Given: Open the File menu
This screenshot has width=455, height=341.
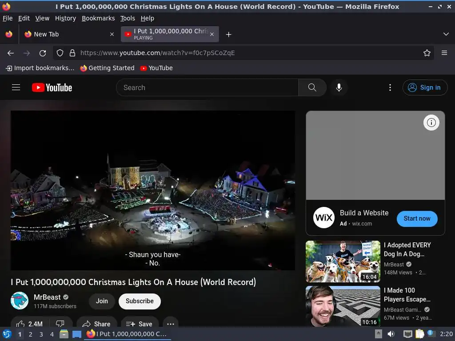Looking at the screenshot, I should click(8, 18).
